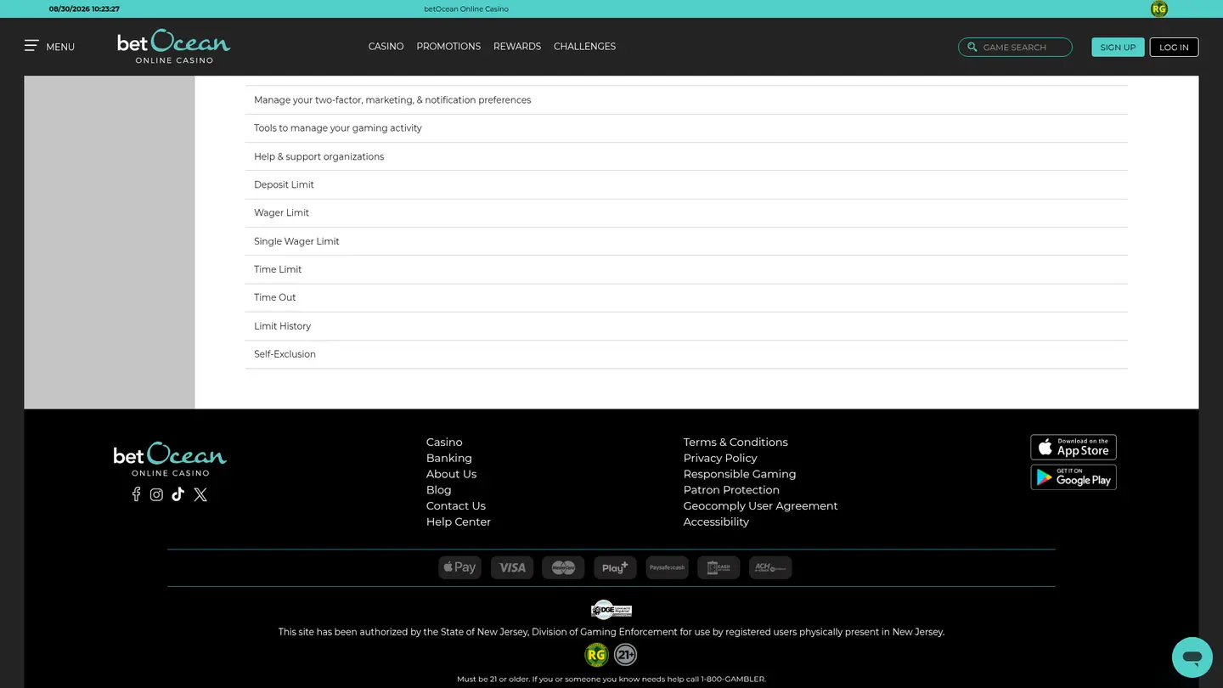Click the Paysafecash payment icon
Screen dimensions: 1223x688
point(667,567)
